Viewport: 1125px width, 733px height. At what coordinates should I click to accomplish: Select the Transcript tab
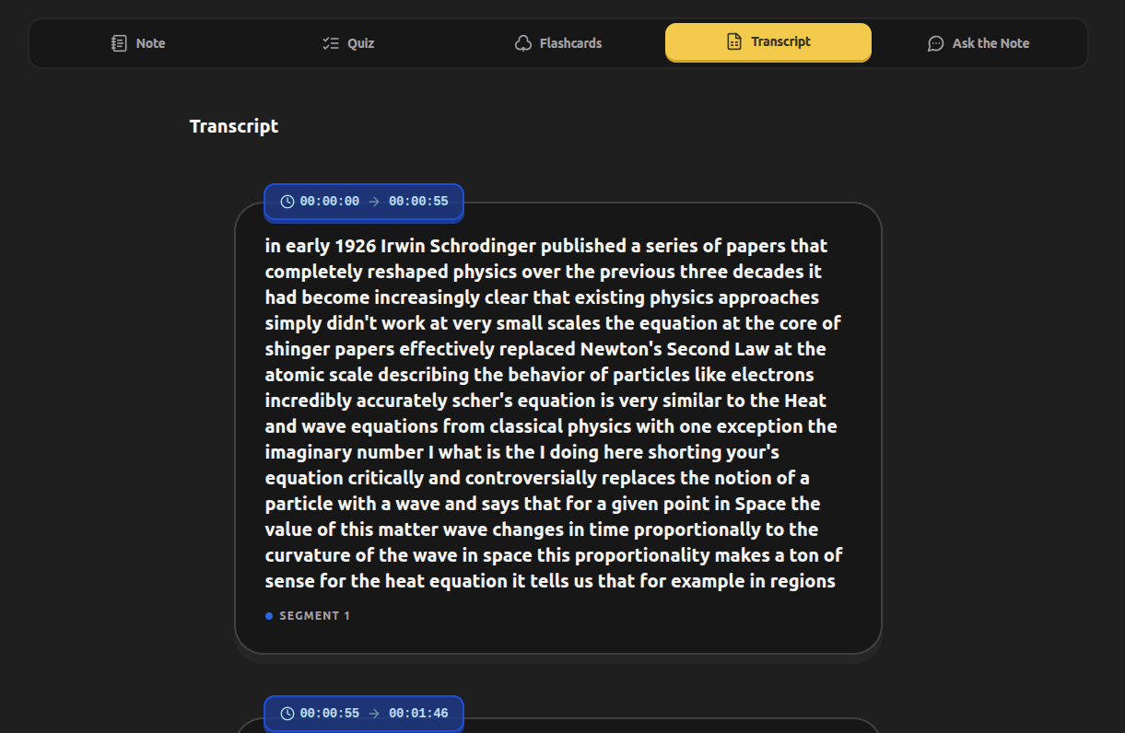(x=768, y=42)
